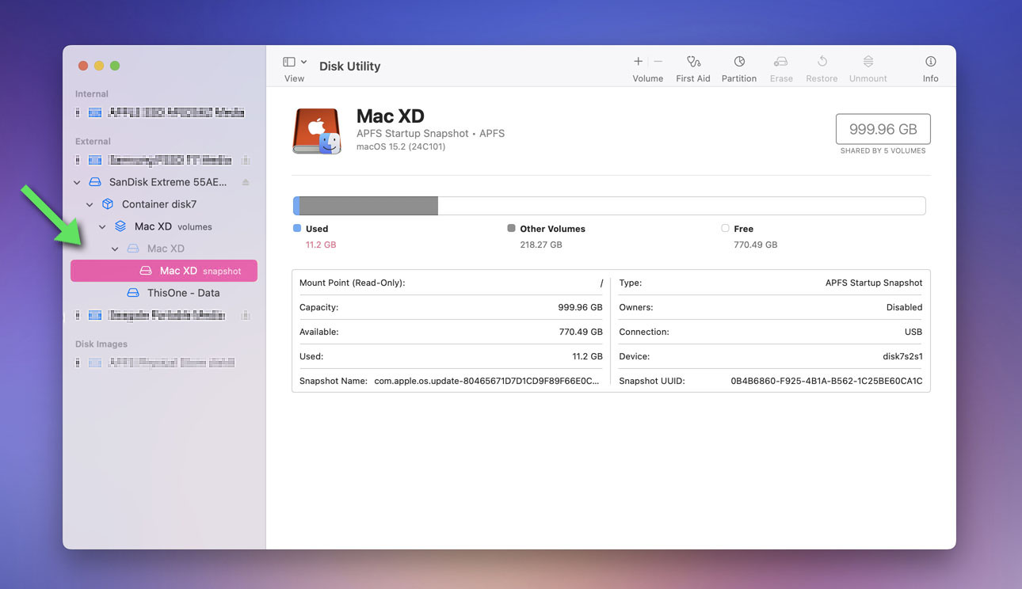Click the Mac XD snapshot drive icon
Viewport: 1022px width, 589px height.
pyautogui.click(x=146, y=271)
